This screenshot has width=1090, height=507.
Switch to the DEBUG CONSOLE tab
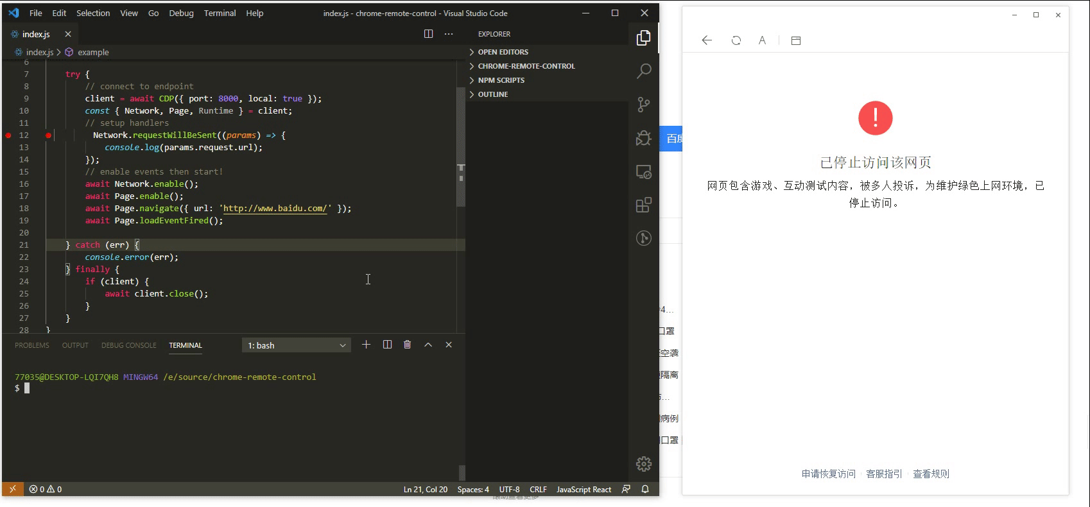128,345
